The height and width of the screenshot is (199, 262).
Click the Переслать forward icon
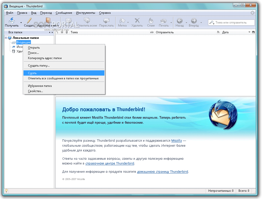(x=106, y=21)
